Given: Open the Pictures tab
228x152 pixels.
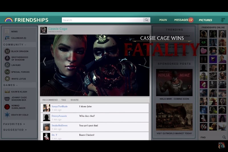Looking at the screenshot, I should (x=205, y=20).
